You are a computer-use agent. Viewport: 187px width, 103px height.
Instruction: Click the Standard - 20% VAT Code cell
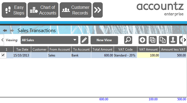point(125,55)
